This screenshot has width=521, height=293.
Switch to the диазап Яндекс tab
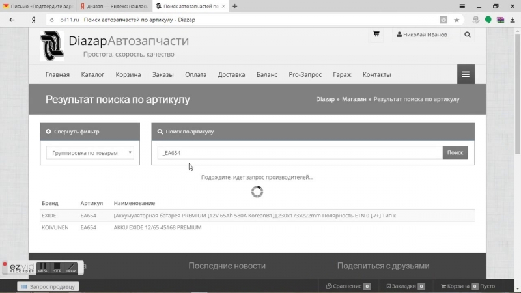[115, 6]
